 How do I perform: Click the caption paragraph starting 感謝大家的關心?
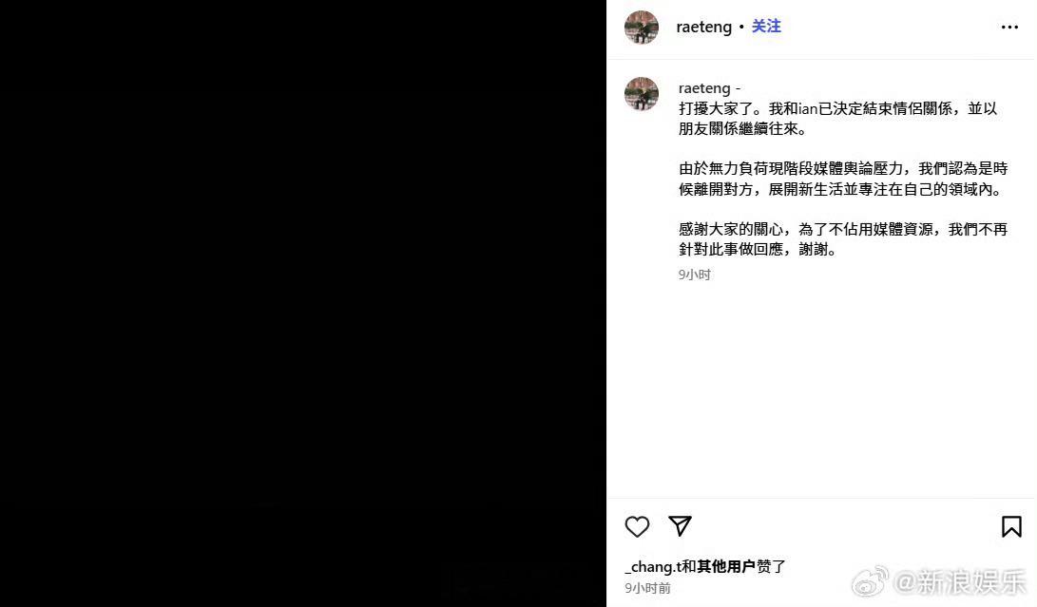pyautogui.click(x=843, y=239)
